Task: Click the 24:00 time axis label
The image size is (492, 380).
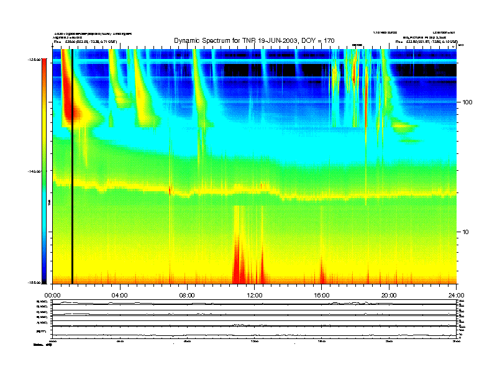Action: [x=456, y=296]
